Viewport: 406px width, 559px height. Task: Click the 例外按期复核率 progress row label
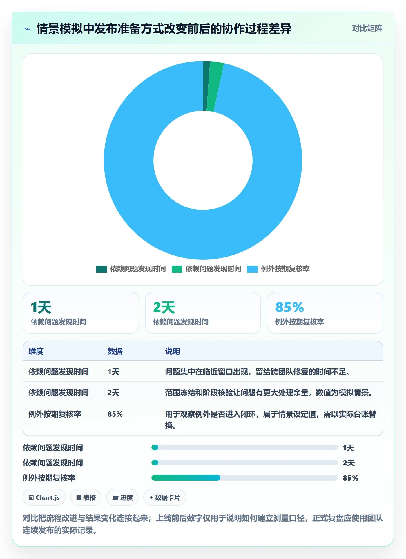click(49, 478)
